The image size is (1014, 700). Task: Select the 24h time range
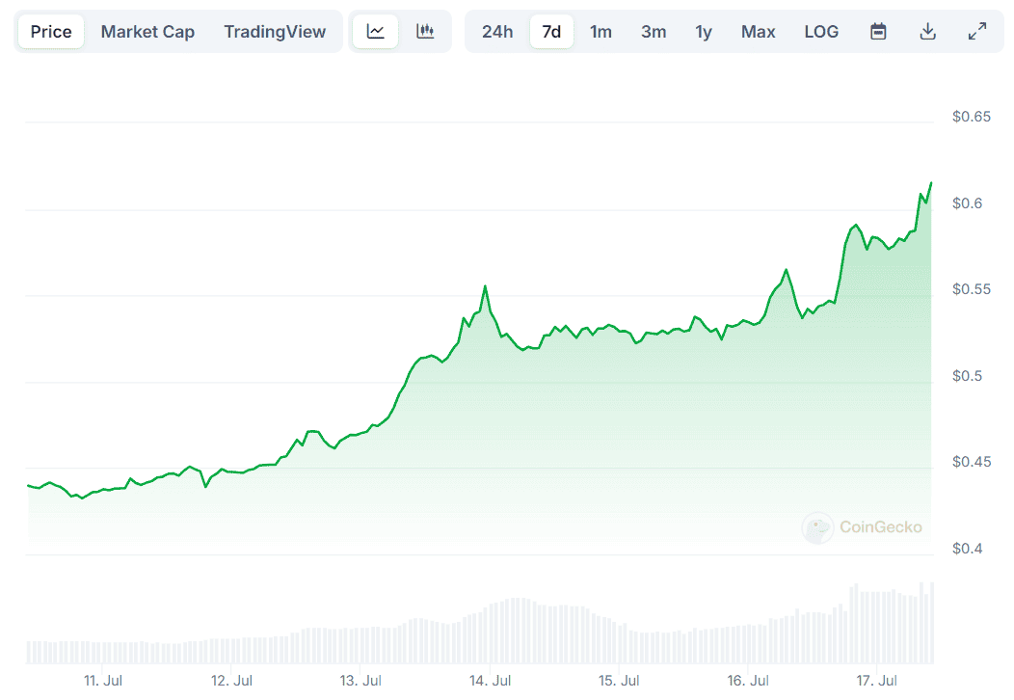click(497, 32)
